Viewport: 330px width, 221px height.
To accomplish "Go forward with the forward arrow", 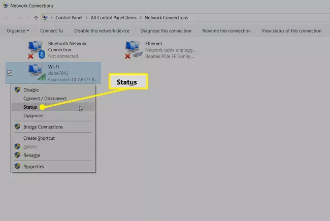I will [19, 18].
